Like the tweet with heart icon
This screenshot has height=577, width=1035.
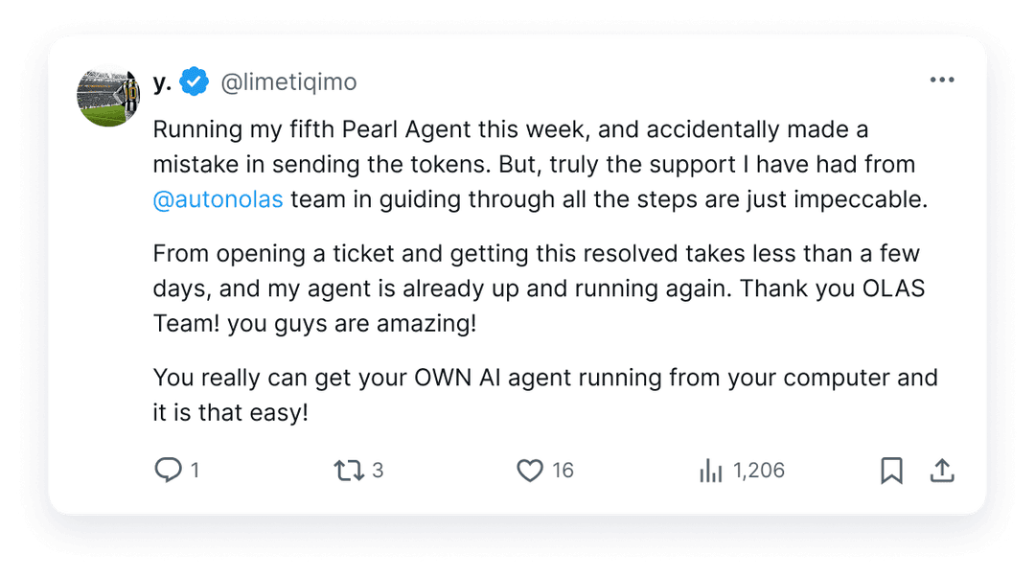tap(529, 471)
